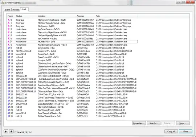Select the SHLWAPI.dll path cell
The image size is (196, 137).
coord(112,104)
